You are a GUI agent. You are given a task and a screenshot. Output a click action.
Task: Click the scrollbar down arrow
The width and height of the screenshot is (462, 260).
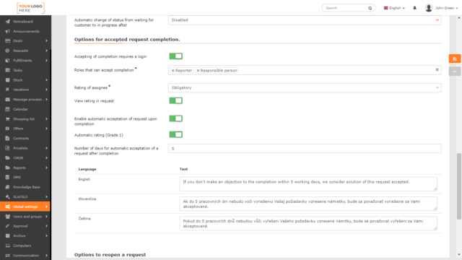tap(459, 255)
